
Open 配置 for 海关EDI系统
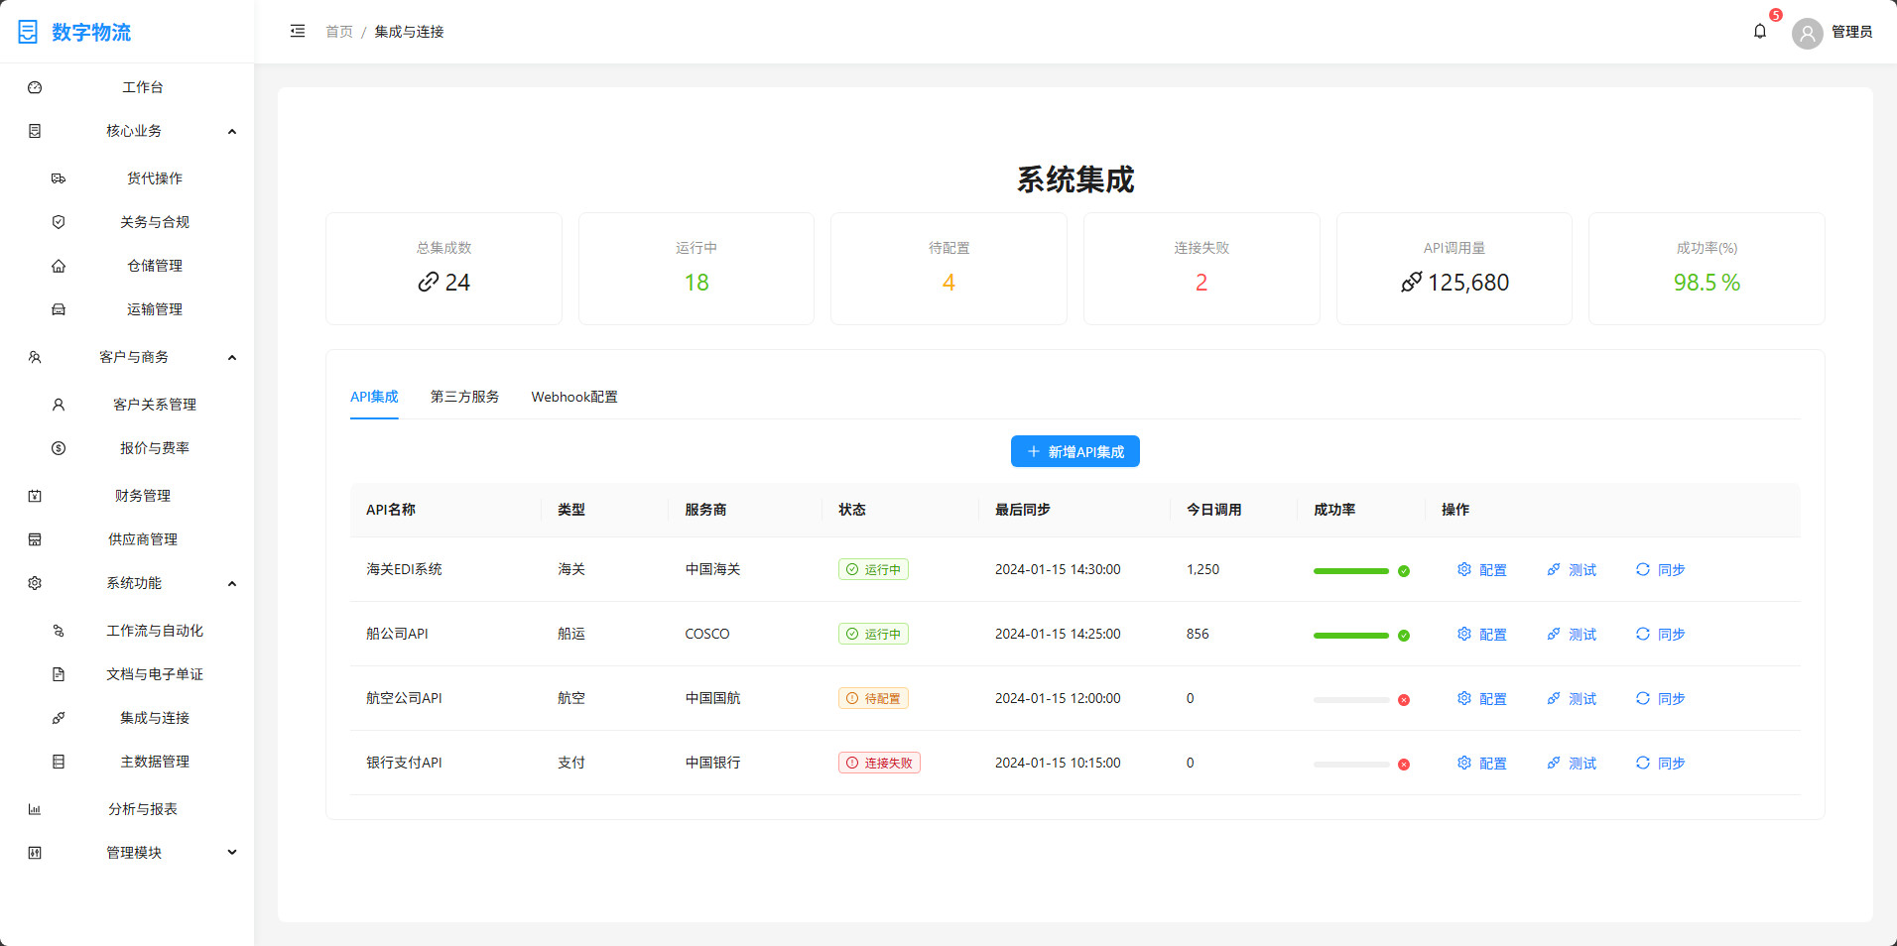click(x=1481, y=569)
